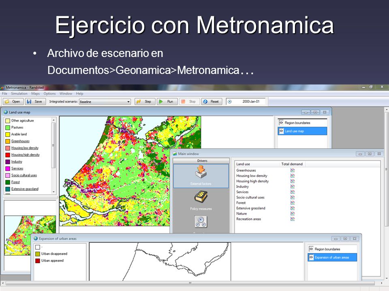Run one simulation Step
389x291 pixels.
(145, 101)
